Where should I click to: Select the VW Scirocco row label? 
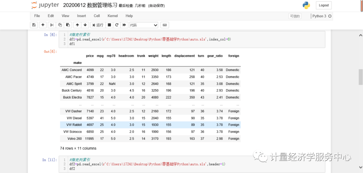[73, 132]
